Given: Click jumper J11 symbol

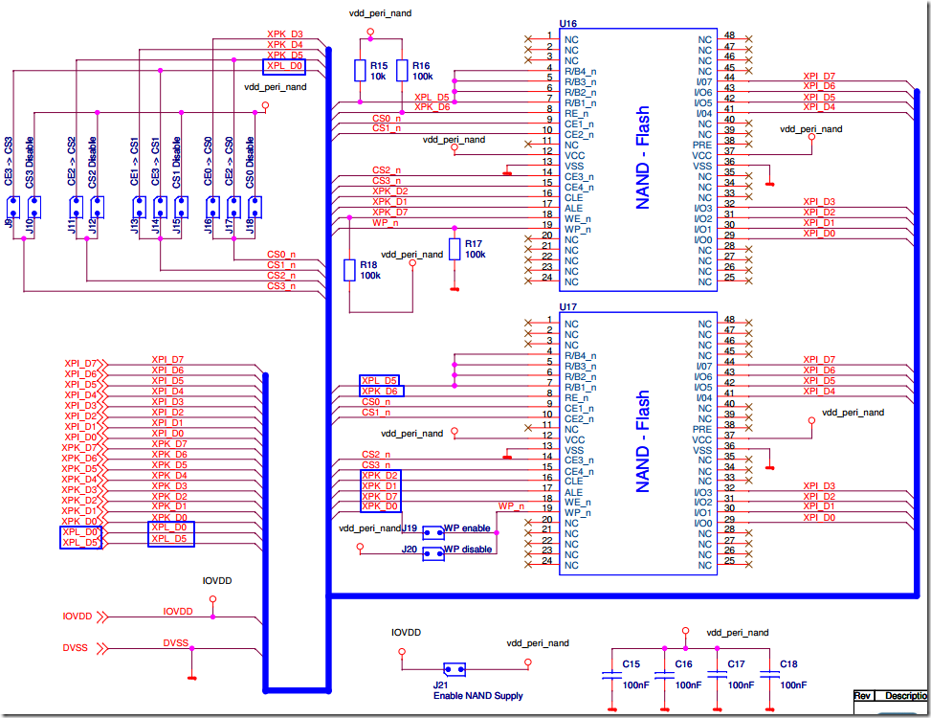Looking at the screenshot, I should tap(76, 208).
